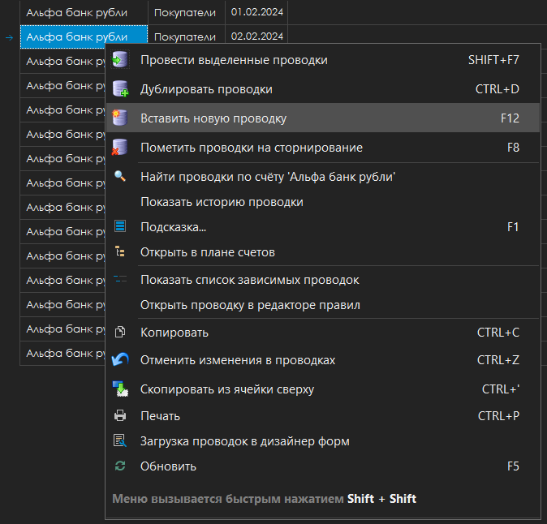Click the CTRL+P shortcut label
Screen dimensions: 547x524
[498, 416]
